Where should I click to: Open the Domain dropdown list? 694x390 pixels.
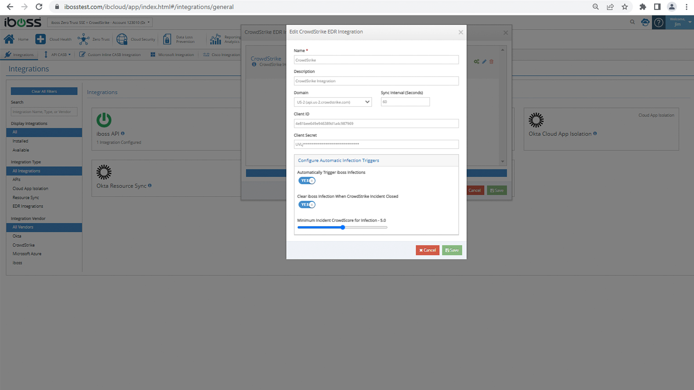(333, 102)
